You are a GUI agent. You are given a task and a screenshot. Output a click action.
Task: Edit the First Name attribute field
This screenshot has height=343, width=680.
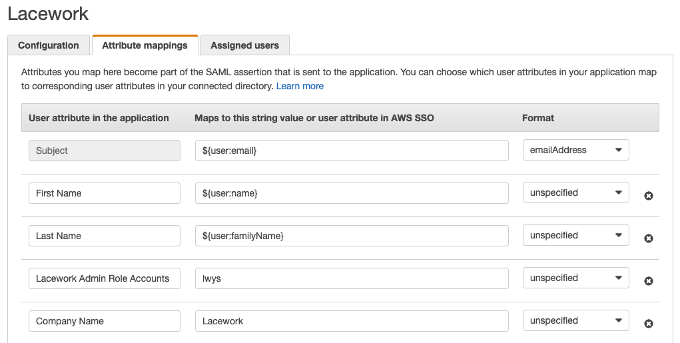(x=105, y=193)
